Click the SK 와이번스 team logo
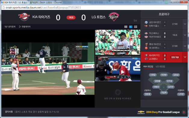 [x=146, y=48]
